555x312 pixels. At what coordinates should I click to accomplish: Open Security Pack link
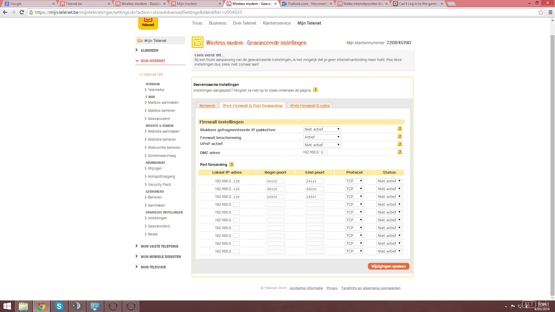click(159, 184)
